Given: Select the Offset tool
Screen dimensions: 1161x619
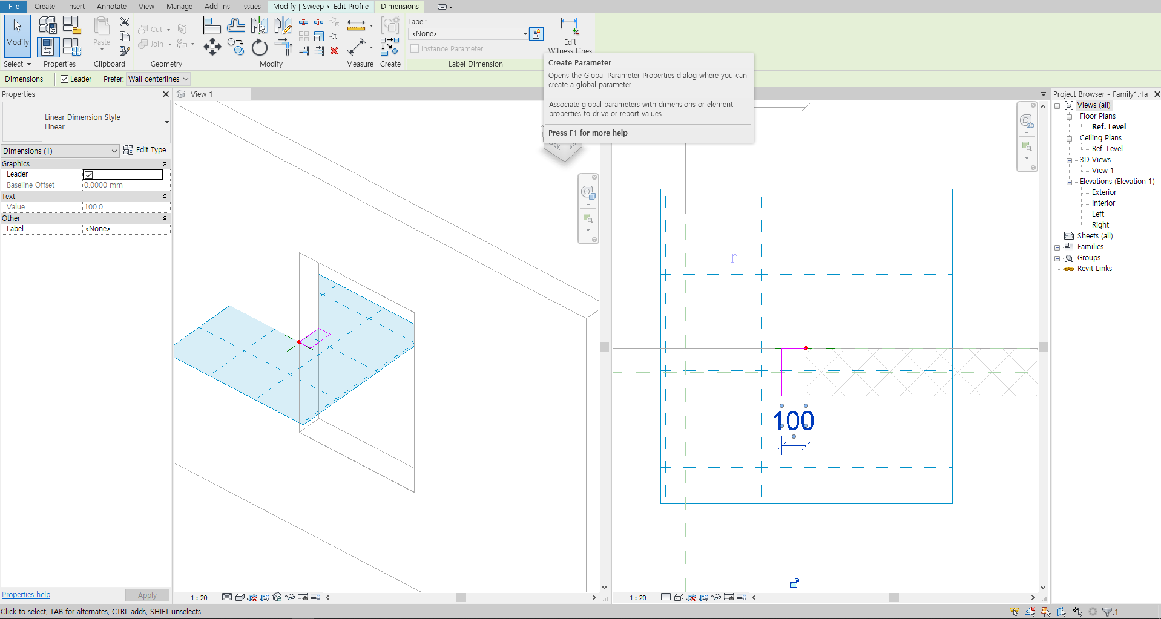Looking at the screenshot, I should [236, 25].
